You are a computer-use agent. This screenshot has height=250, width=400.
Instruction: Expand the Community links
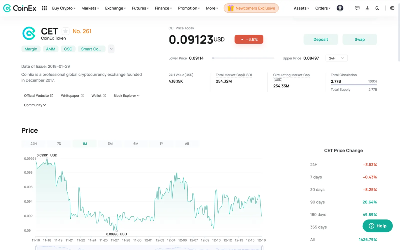35,105
